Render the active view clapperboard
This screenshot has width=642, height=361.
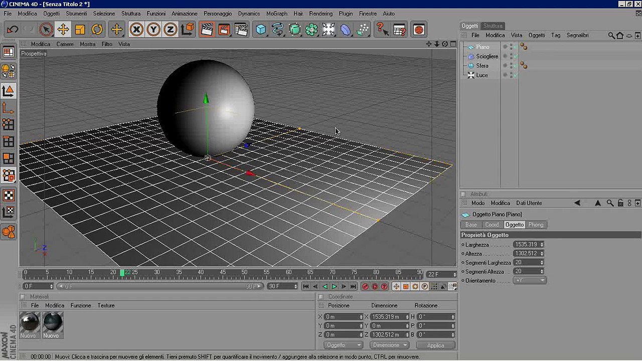point(207,30)
